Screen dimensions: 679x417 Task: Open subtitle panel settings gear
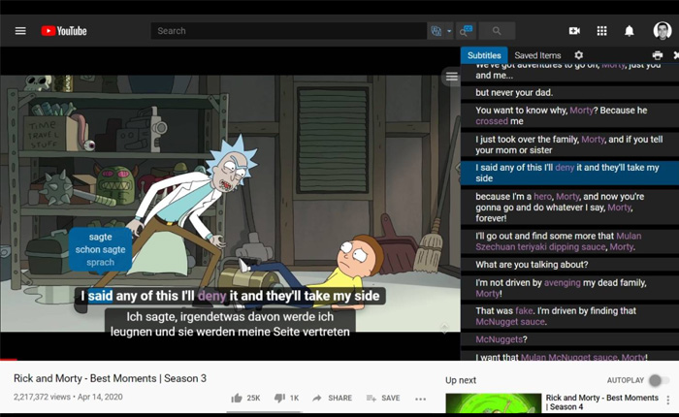pyautogui.click(x=578, y=55)
